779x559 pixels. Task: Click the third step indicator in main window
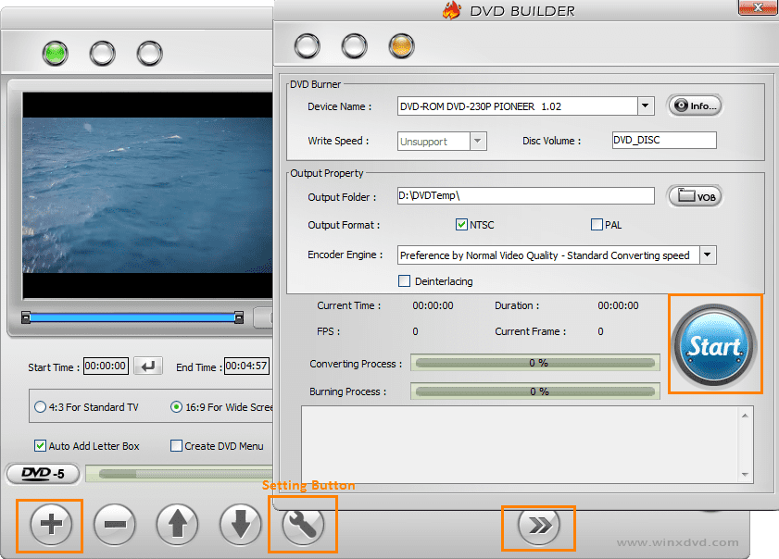click(149, 53)
